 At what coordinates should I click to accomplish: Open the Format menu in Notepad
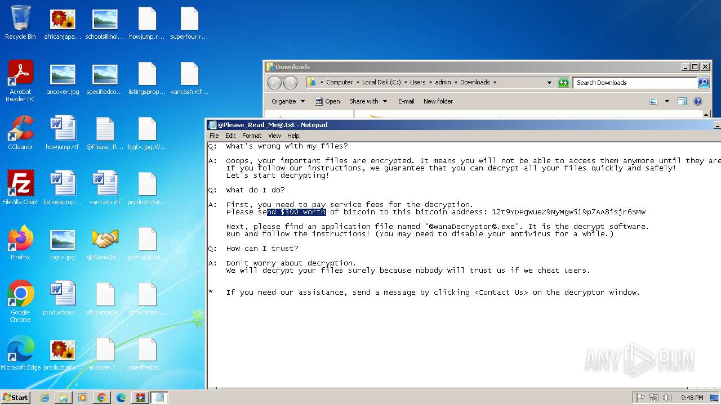252,136
